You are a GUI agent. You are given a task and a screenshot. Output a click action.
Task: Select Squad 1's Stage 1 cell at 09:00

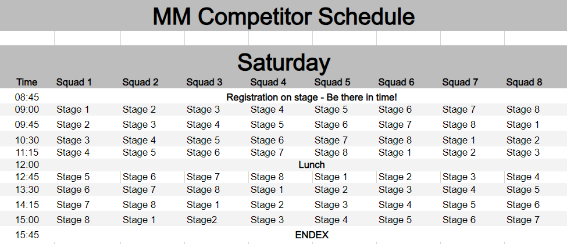pos(73,109)
